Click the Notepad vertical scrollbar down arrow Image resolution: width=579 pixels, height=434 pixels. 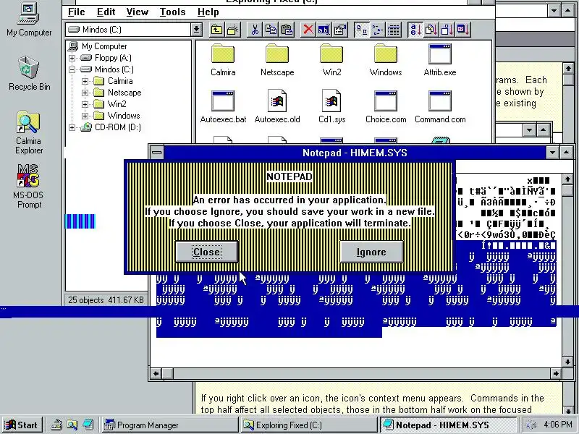[567, 362]
